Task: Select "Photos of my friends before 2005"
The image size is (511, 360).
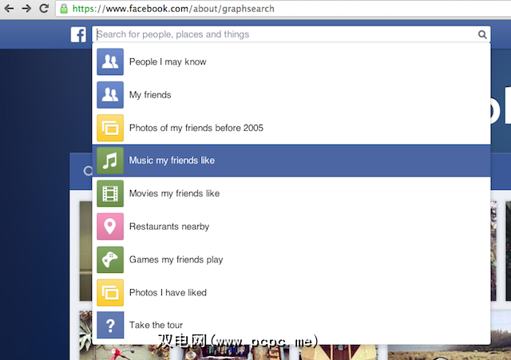Action: (291, 128)
